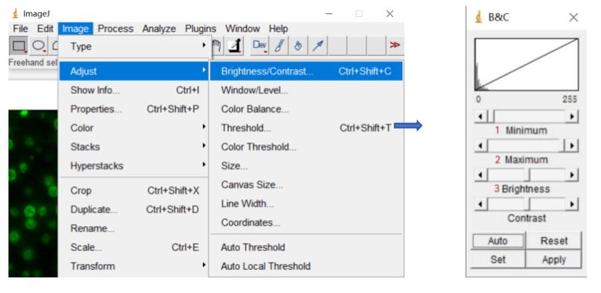Image resolution: width=601 pixels, height=293 pixels.
Task: Select Threshold option
Action: [x=306, y=128]
